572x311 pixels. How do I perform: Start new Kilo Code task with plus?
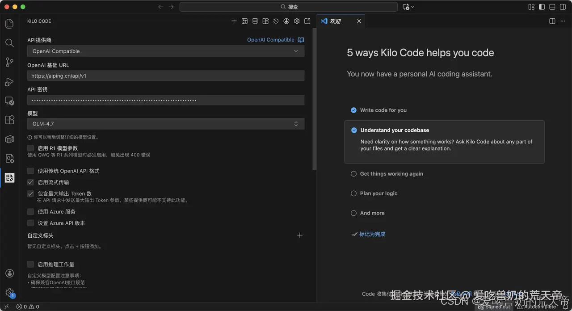pos(234,21)
